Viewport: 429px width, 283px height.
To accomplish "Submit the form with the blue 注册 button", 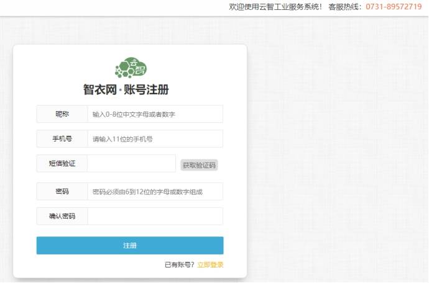I will pyautogui.click(x=130, y=245).
